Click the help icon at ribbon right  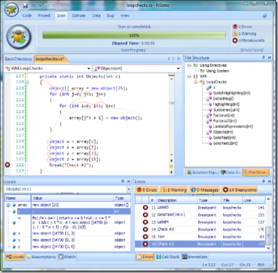click(x=264, y=16)
